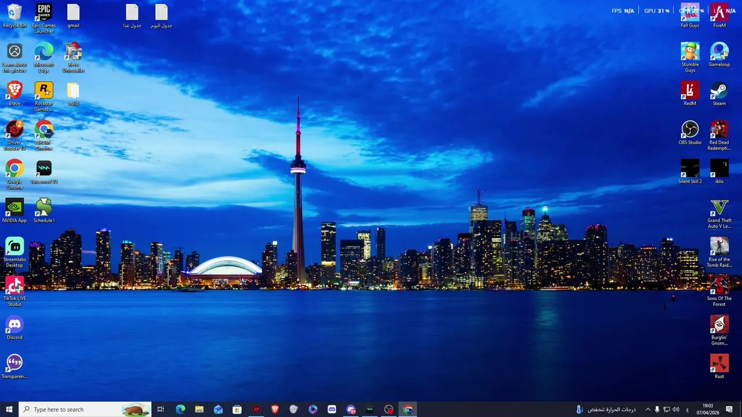Viewport: 742px width, 417px height.
Task: Open the volume control in the tray
Action: click(675, 409)
